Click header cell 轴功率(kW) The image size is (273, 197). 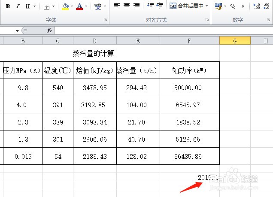point(190,70)
